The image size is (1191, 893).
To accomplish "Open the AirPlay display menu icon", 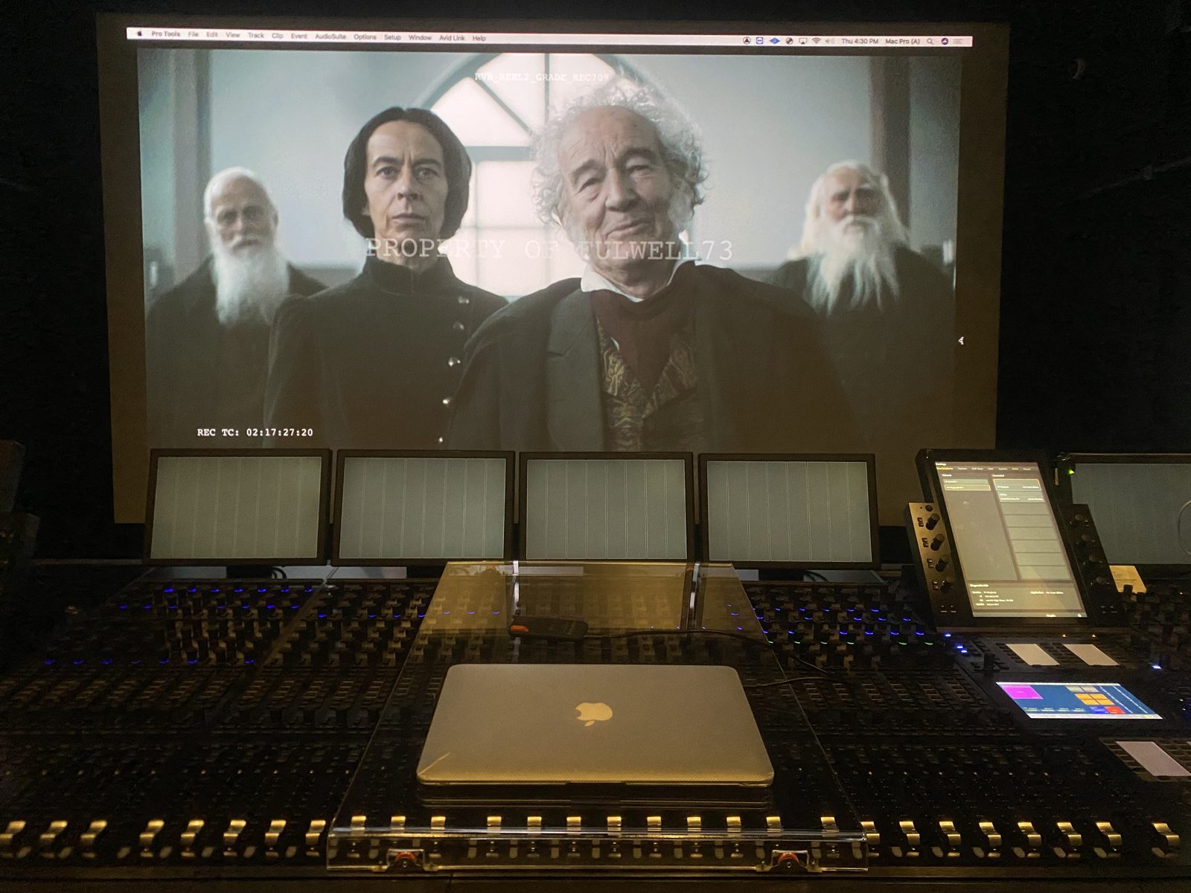I will tap(802, 41).
